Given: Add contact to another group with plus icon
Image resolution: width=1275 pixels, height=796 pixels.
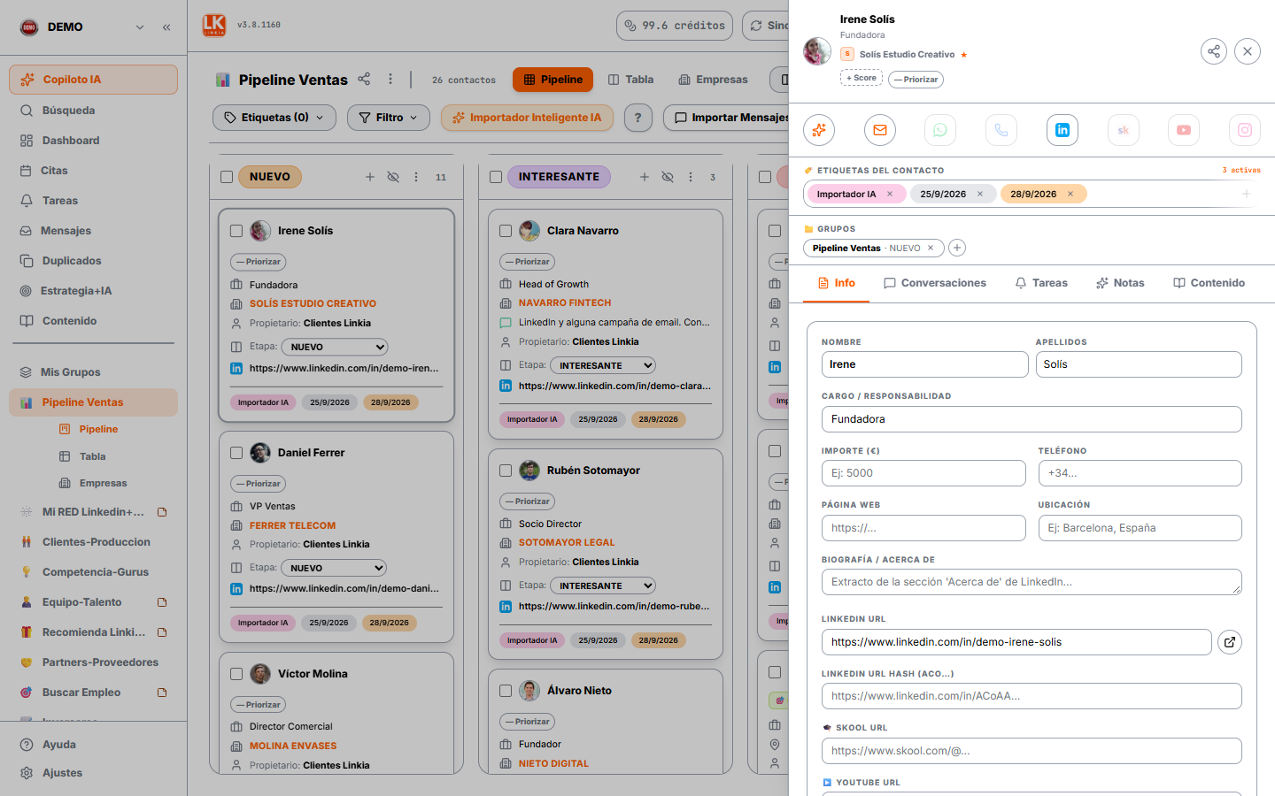Looking at the screenshot, I should pos(957,248).
